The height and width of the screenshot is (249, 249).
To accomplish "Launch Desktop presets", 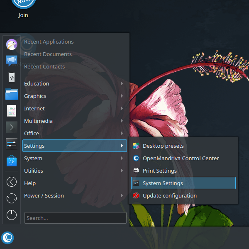I will click(183, 146).
